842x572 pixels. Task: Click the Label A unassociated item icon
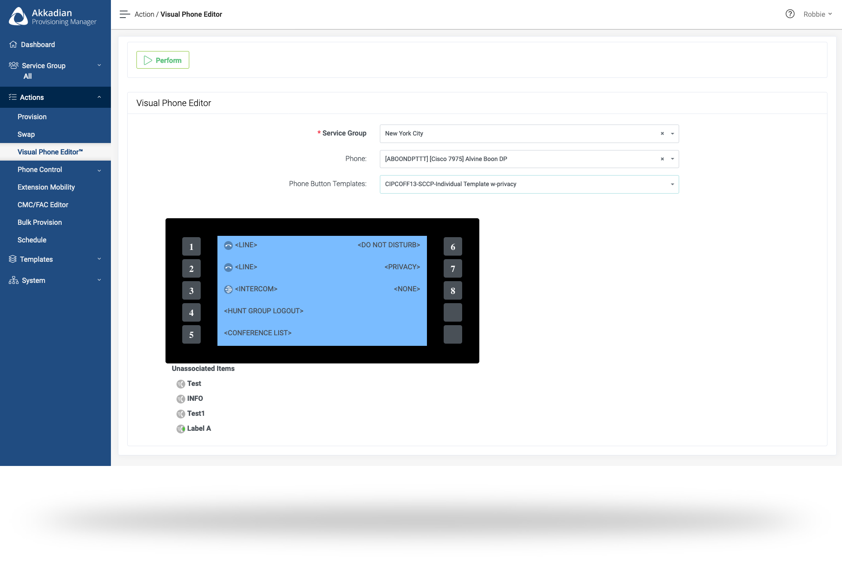[x=181, y=429]
